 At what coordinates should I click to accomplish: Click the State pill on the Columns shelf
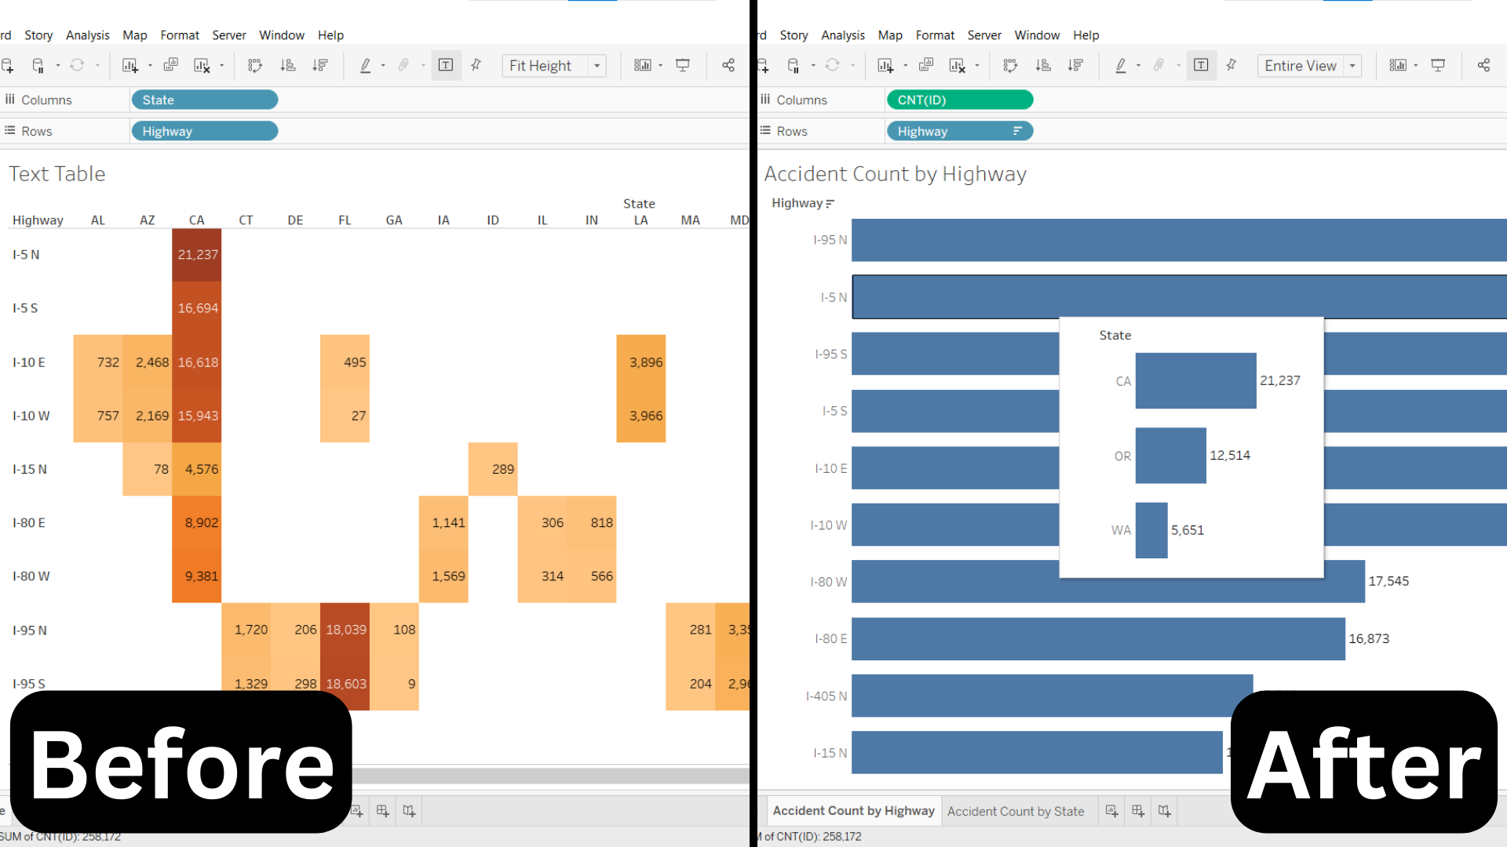(x=204, y=100)
